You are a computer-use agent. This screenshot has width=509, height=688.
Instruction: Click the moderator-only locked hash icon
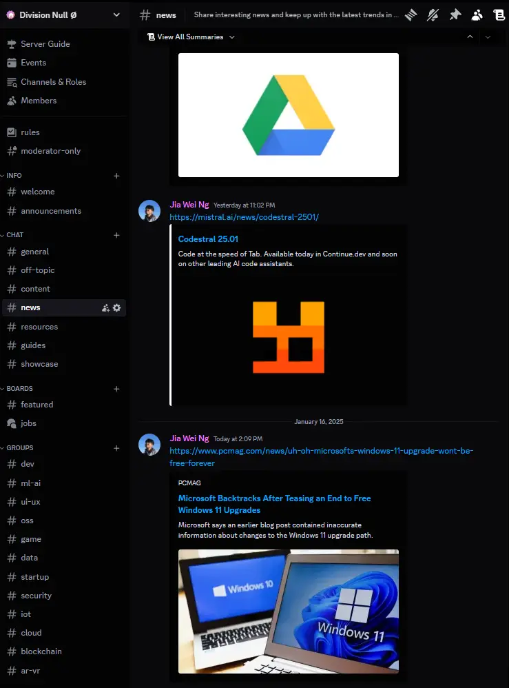click(12, 151)
